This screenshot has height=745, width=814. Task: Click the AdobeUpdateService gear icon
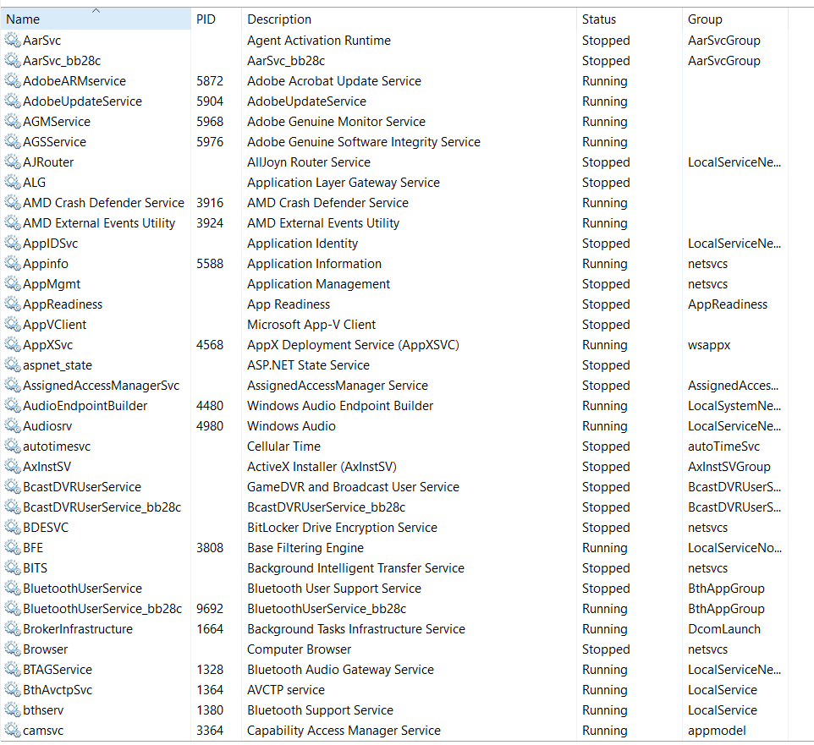[x=13, y=101]
